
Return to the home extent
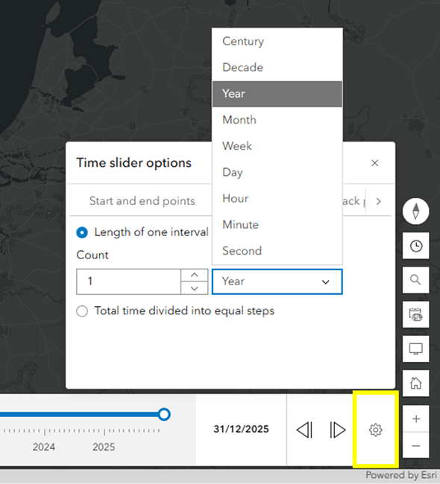(415, 383)
